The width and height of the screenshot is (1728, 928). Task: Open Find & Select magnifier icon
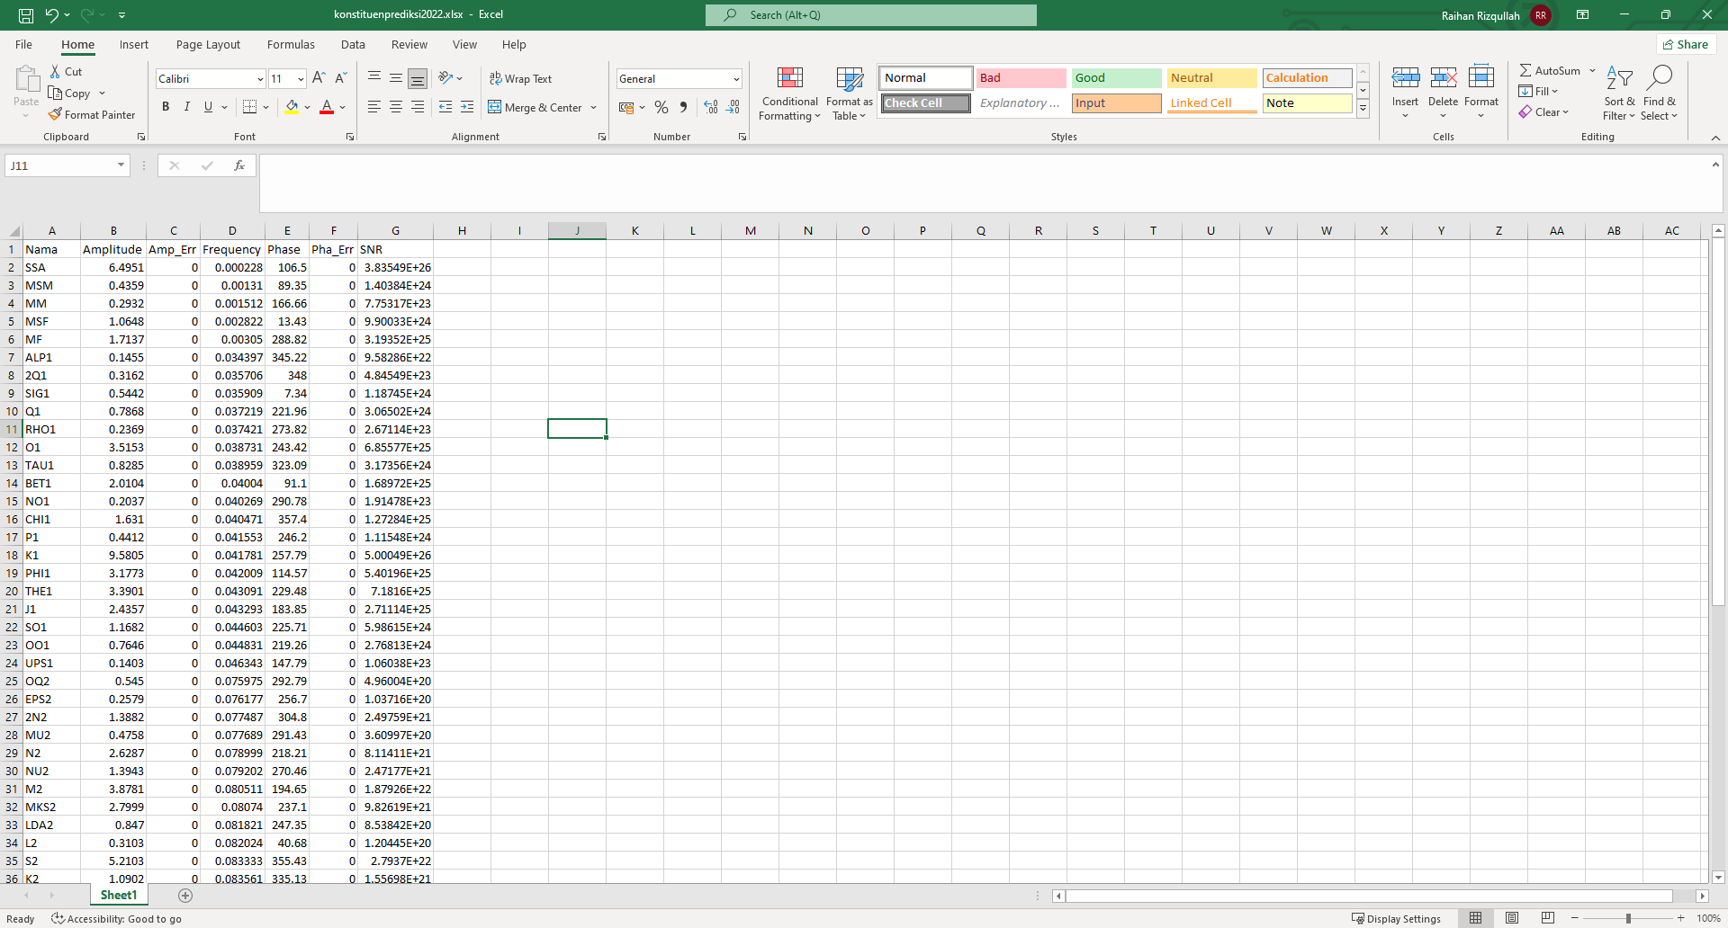[1659, 78]
